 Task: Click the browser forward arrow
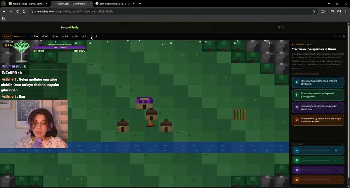(11, 11)
